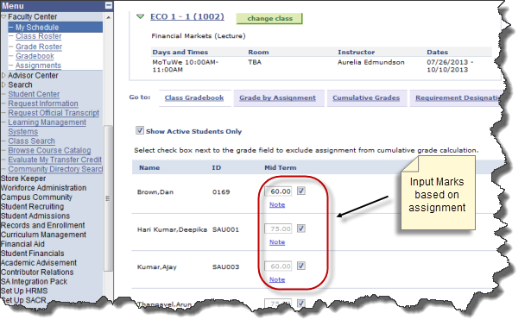Click the change class button
Screen dimensions: 531x332
pyautogui.click(x=269, y=19)
